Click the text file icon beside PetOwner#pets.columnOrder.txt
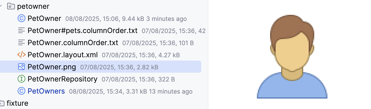The height and width of the screenshot is (109, 371). click(x=21, y=31)
